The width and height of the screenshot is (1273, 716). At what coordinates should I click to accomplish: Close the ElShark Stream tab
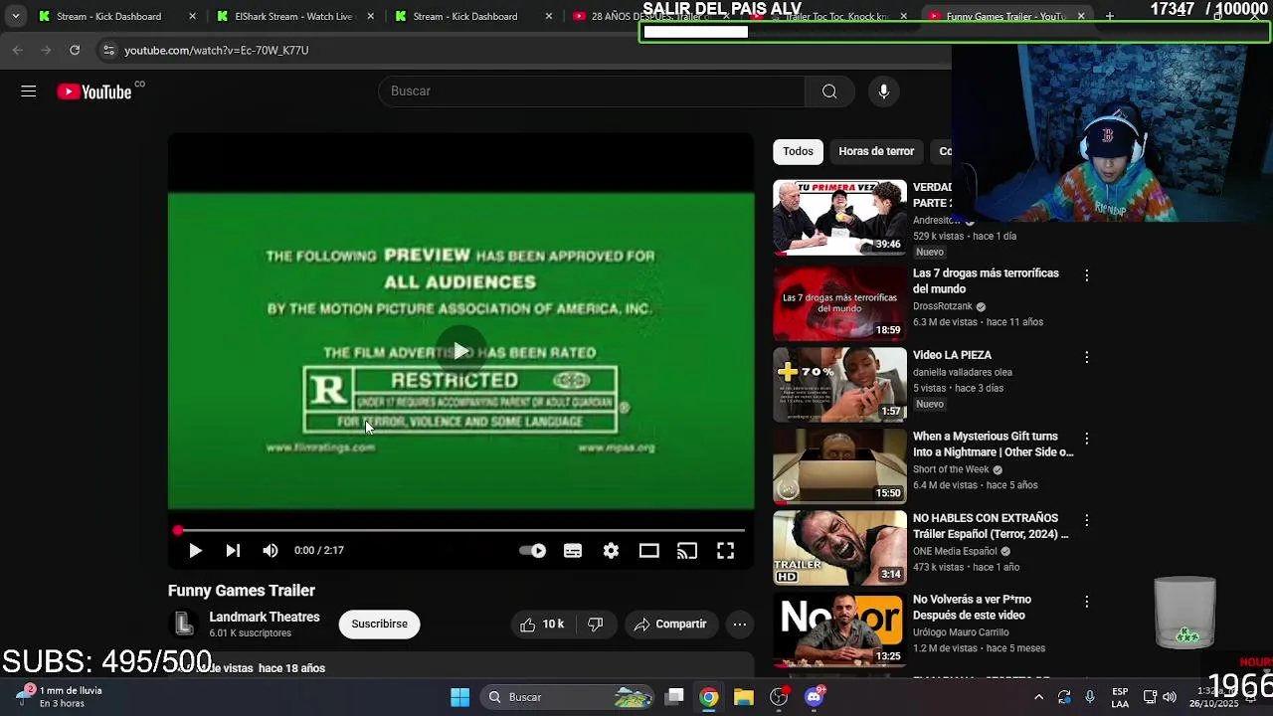(x=371, y=16)
